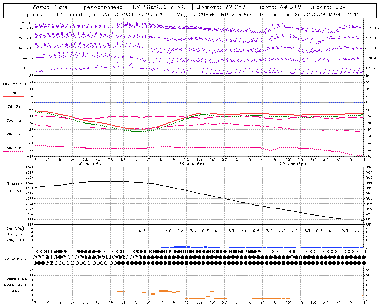Click '500 м' wind level label on left

click(x=28, y=58)
